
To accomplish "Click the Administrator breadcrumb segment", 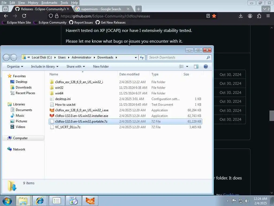I will (81, 57).
